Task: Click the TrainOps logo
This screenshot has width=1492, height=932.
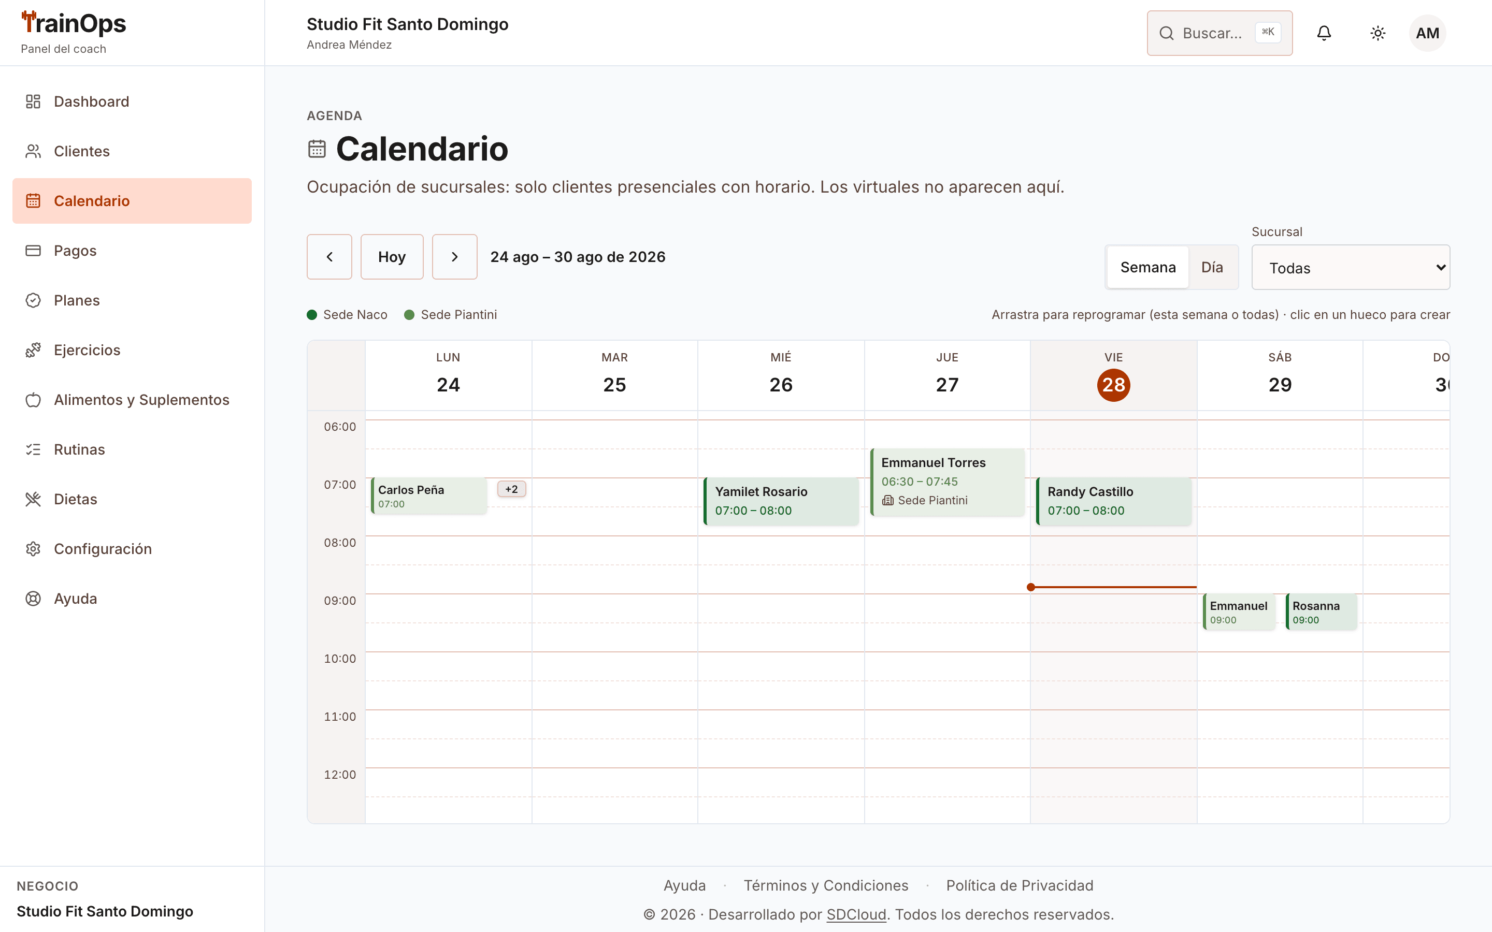Action: (x=74, y=23)
